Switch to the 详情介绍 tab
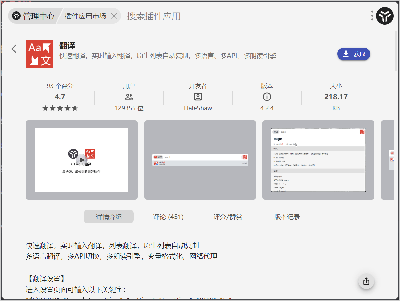 click(x=109, y=217)
